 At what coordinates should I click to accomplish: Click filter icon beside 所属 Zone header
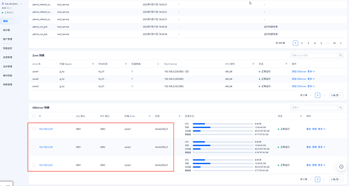149,116
